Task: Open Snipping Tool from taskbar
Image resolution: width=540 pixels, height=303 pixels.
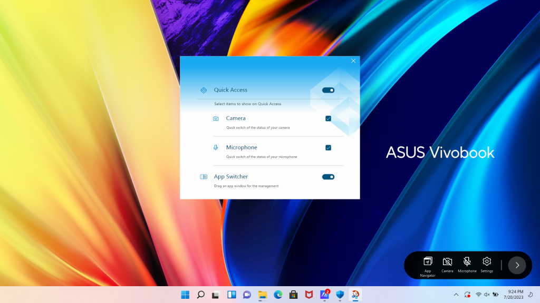Action: tap(355, 295)
